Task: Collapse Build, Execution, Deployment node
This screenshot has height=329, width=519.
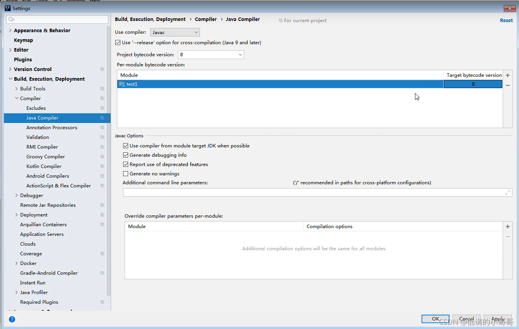Action: click(10, 79)
